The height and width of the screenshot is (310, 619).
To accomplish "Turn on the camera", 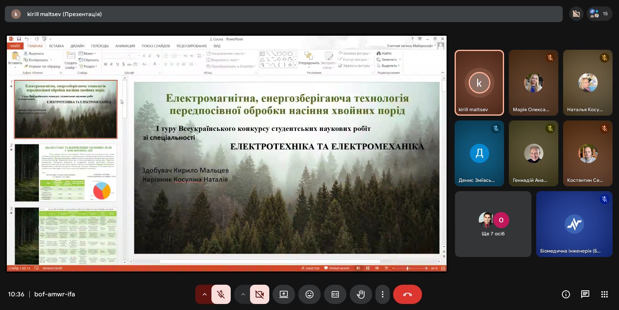I will [x=259, y=294].
